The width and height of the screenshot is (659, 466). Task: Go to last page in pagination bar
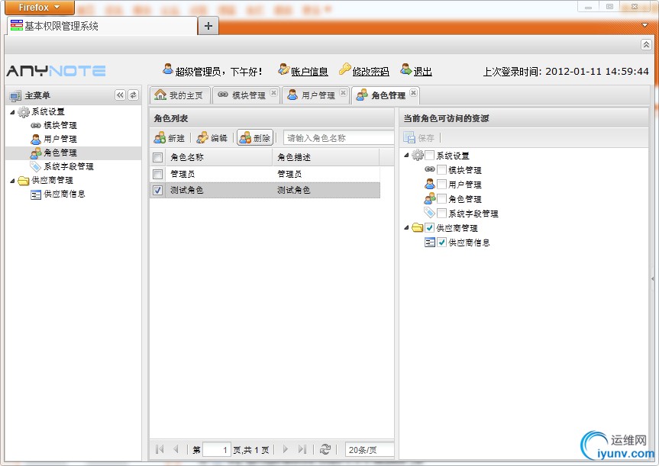302,449
